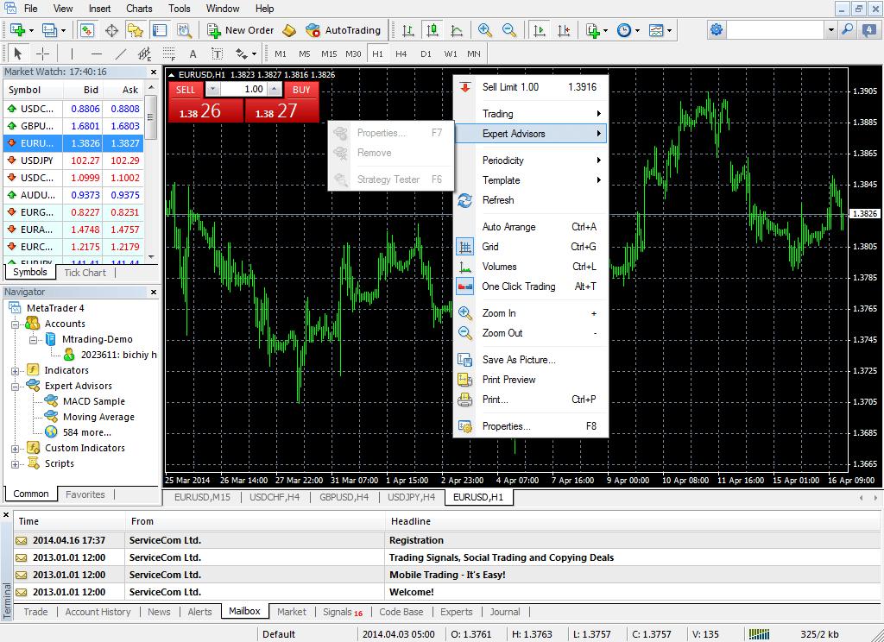
Task: Open the Profiles toolbar icon
Action: tap(49, 30)
